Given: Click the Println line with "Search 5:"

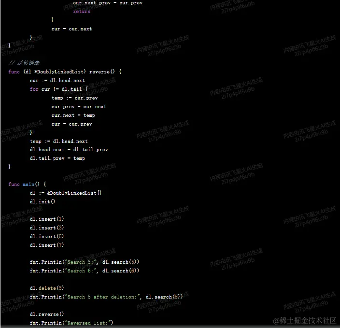Looking at the screenshot, I should [85, 262].
